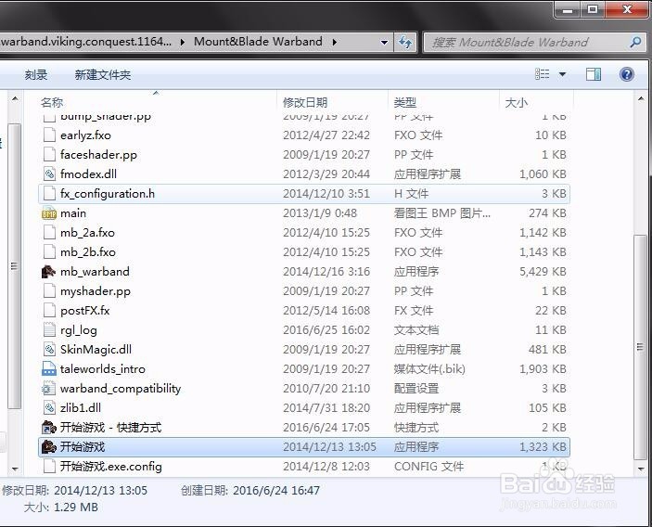Click the rgl_log text document icon
Screen dimensions: 652x527
[49, 330]
